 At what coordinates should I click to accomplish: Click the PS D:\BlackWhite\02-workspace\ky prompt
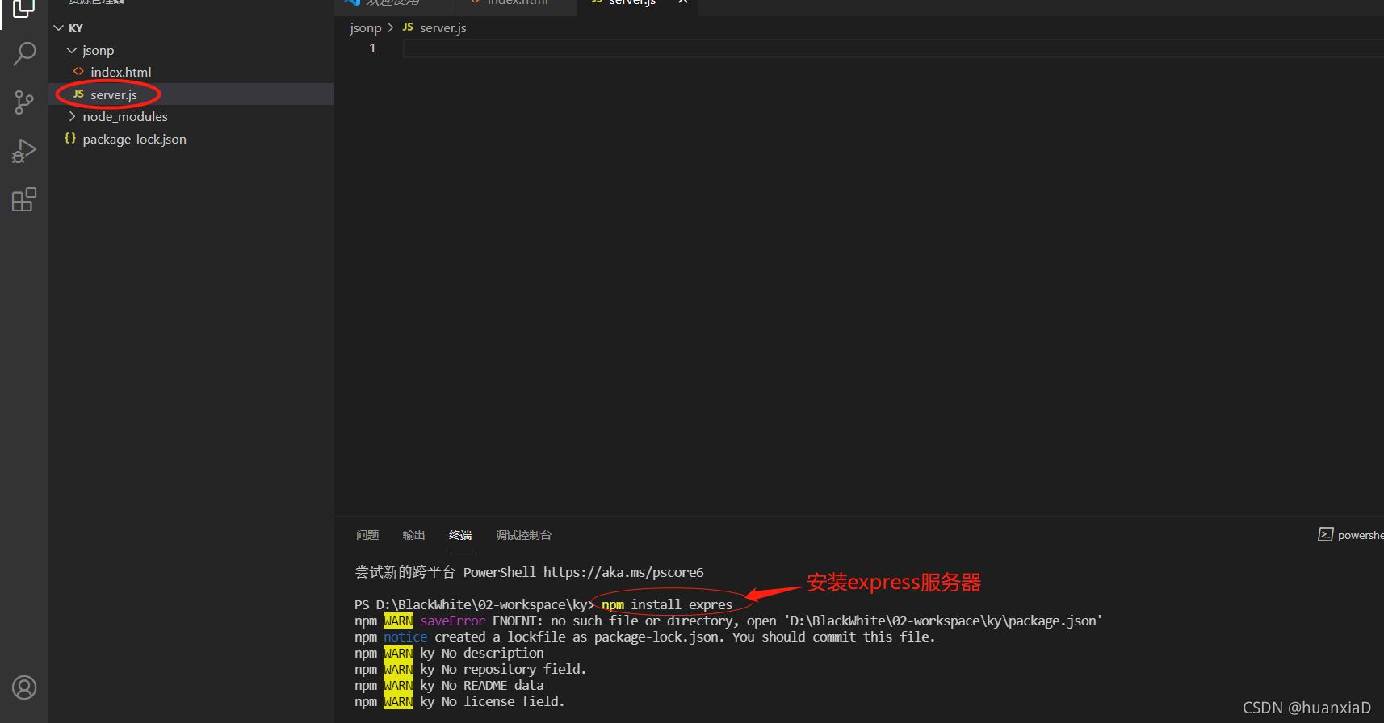point(474,604)
